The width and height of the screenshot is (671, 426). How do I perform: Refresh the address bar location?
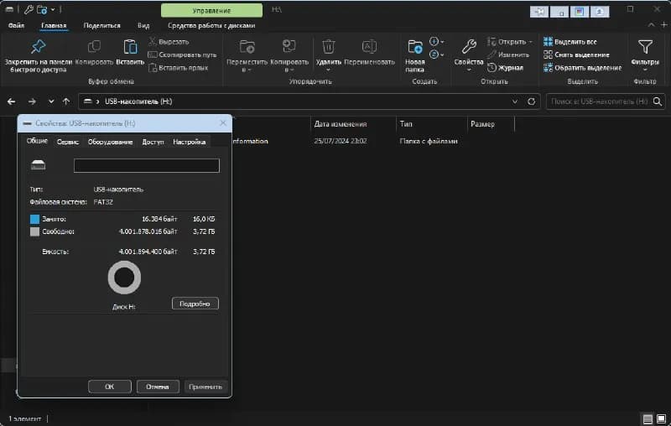coord(531,101)
